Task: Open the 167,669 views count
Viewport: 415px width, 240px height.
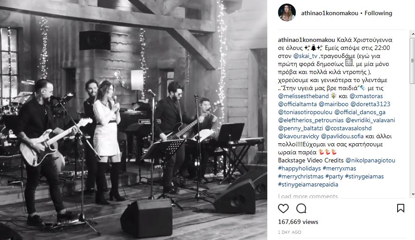Action: coord(298,222)
